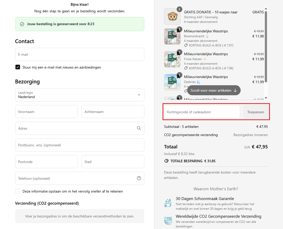Image resolution: width=283 pixels, height=229 pixels.
Task: Click the 'Scroll voor meer artikelen' button
Action: [x=214, y=90]
